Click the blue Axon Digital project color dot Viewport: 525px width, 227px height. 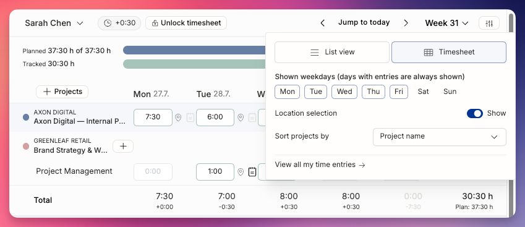[x=26, y=117]
